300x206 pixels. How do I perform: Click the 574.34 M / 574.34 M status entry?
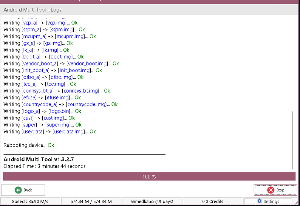91,201
